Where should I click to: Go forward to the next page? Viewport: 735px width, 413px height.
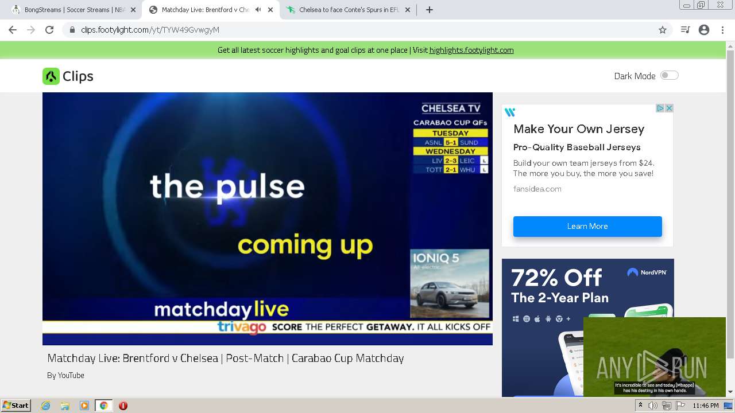31,30
